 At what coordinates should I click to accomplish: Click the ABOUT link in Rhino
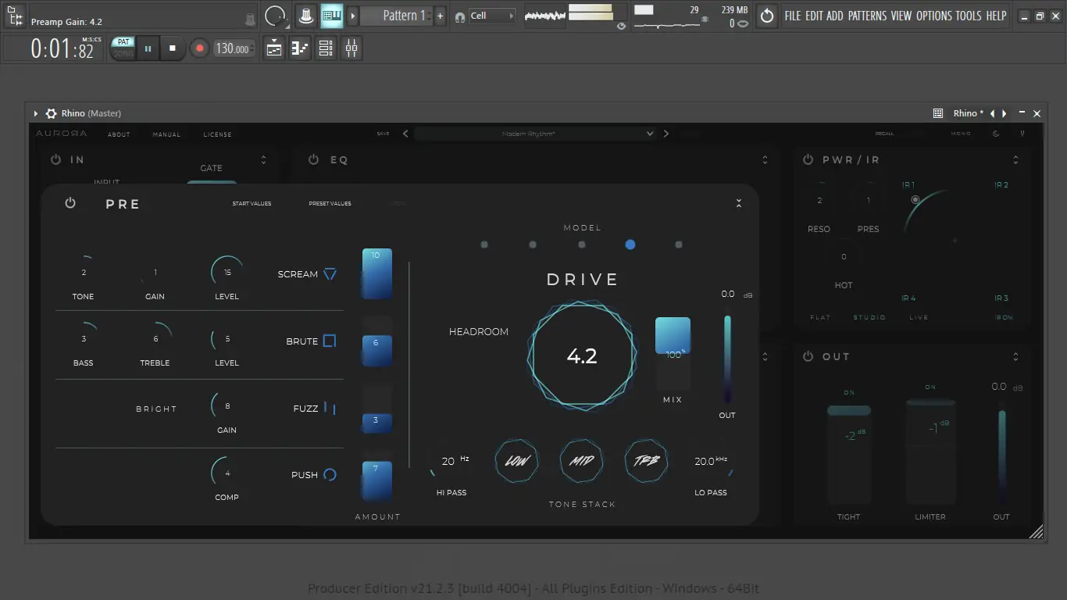click(119, 134)
